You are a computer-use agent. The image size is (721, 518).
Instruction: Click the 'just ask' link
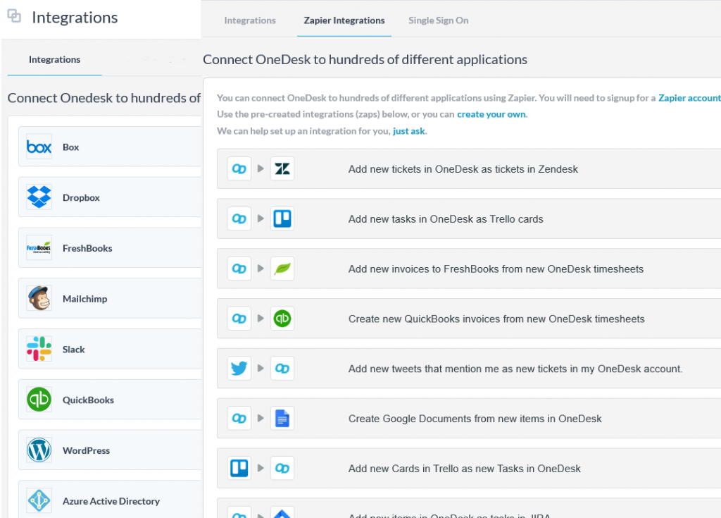[x=408, y=131]
